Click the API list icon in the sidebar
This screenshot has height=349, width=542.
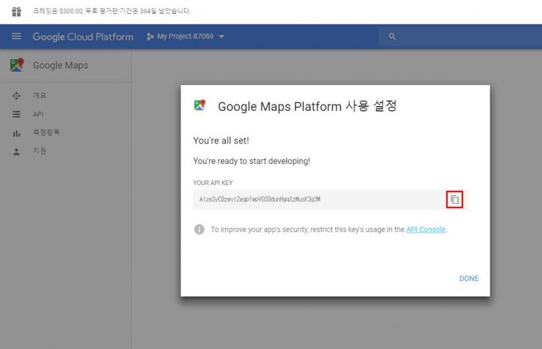17,115
